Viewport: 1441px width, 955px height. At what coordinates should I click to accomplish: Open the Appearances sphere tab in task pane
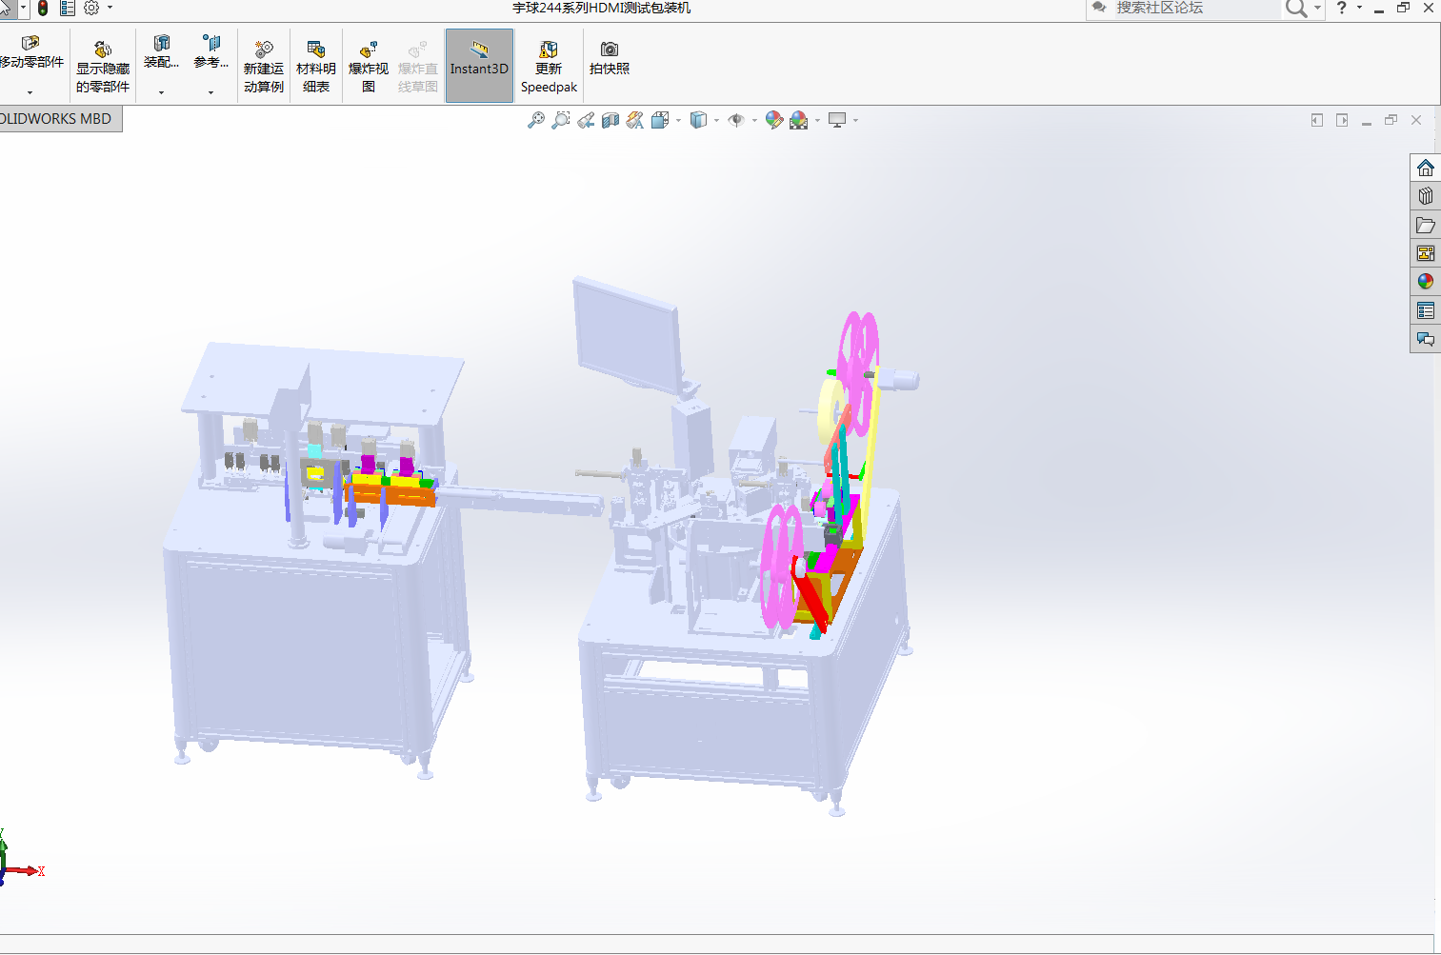[x=1425, y=282]
